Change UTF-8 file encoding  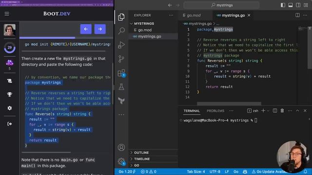point(215,172)
